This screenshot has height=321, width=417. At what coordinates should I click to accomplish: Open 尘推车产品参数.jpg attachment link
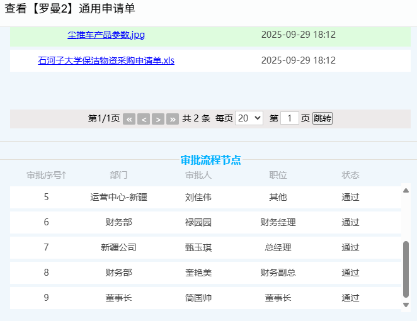[106, 35]
